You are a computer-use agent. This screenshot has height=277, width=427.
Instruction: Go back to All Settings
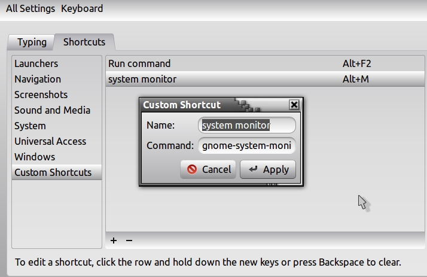(x=30, y=8)
